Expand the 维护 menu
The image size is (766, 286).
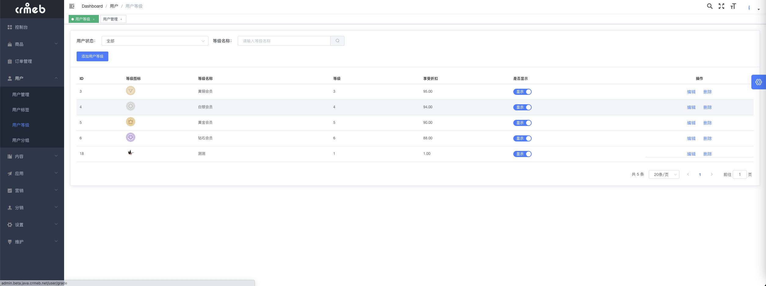click(56, 241)
